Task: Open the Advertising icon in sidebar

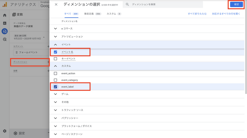Action: pyautogui.click(x=5, y=39)
